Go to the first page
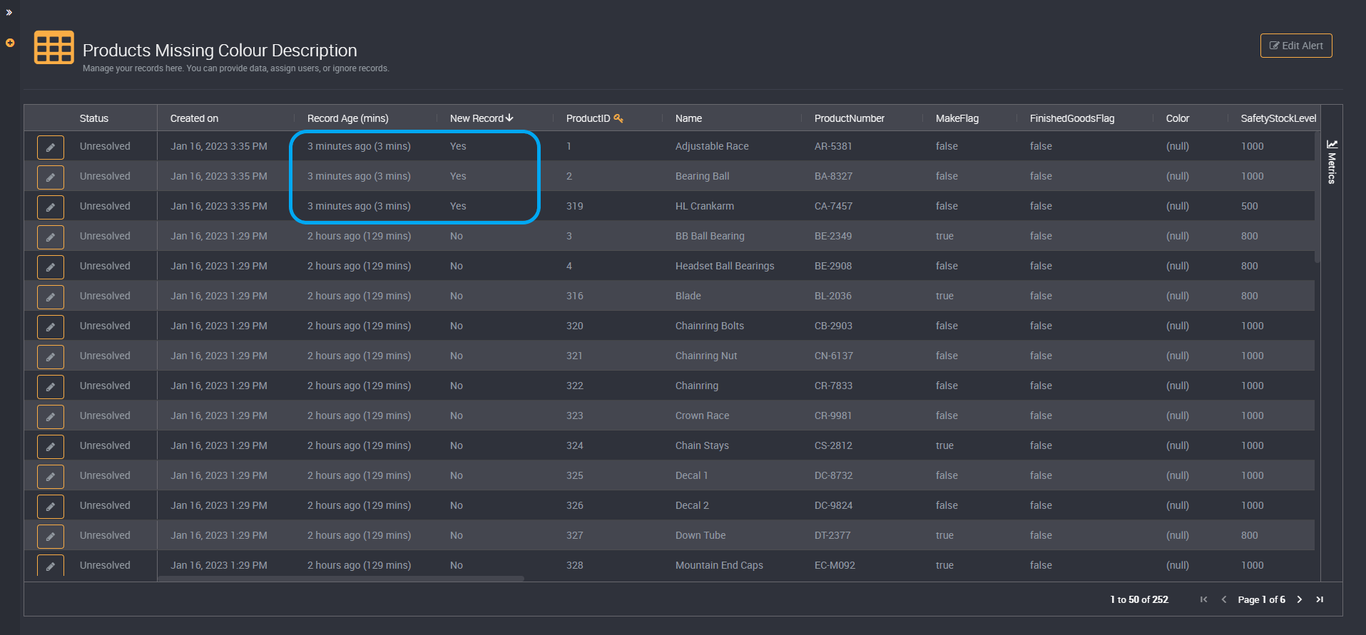Screen dimensions: 1366x635 coord(1203,599)
